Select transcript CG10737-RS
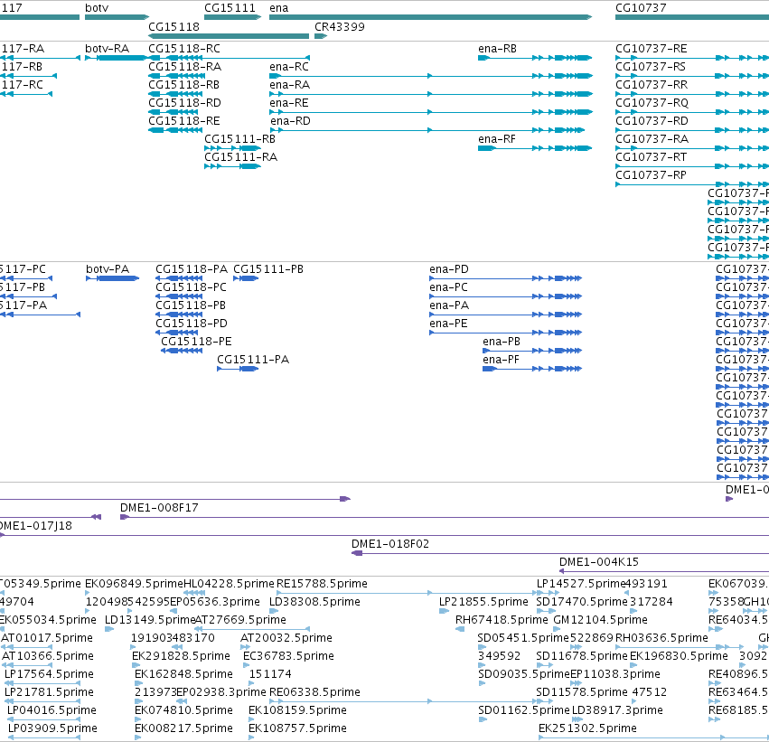769x742 pixels. point(651,67)
